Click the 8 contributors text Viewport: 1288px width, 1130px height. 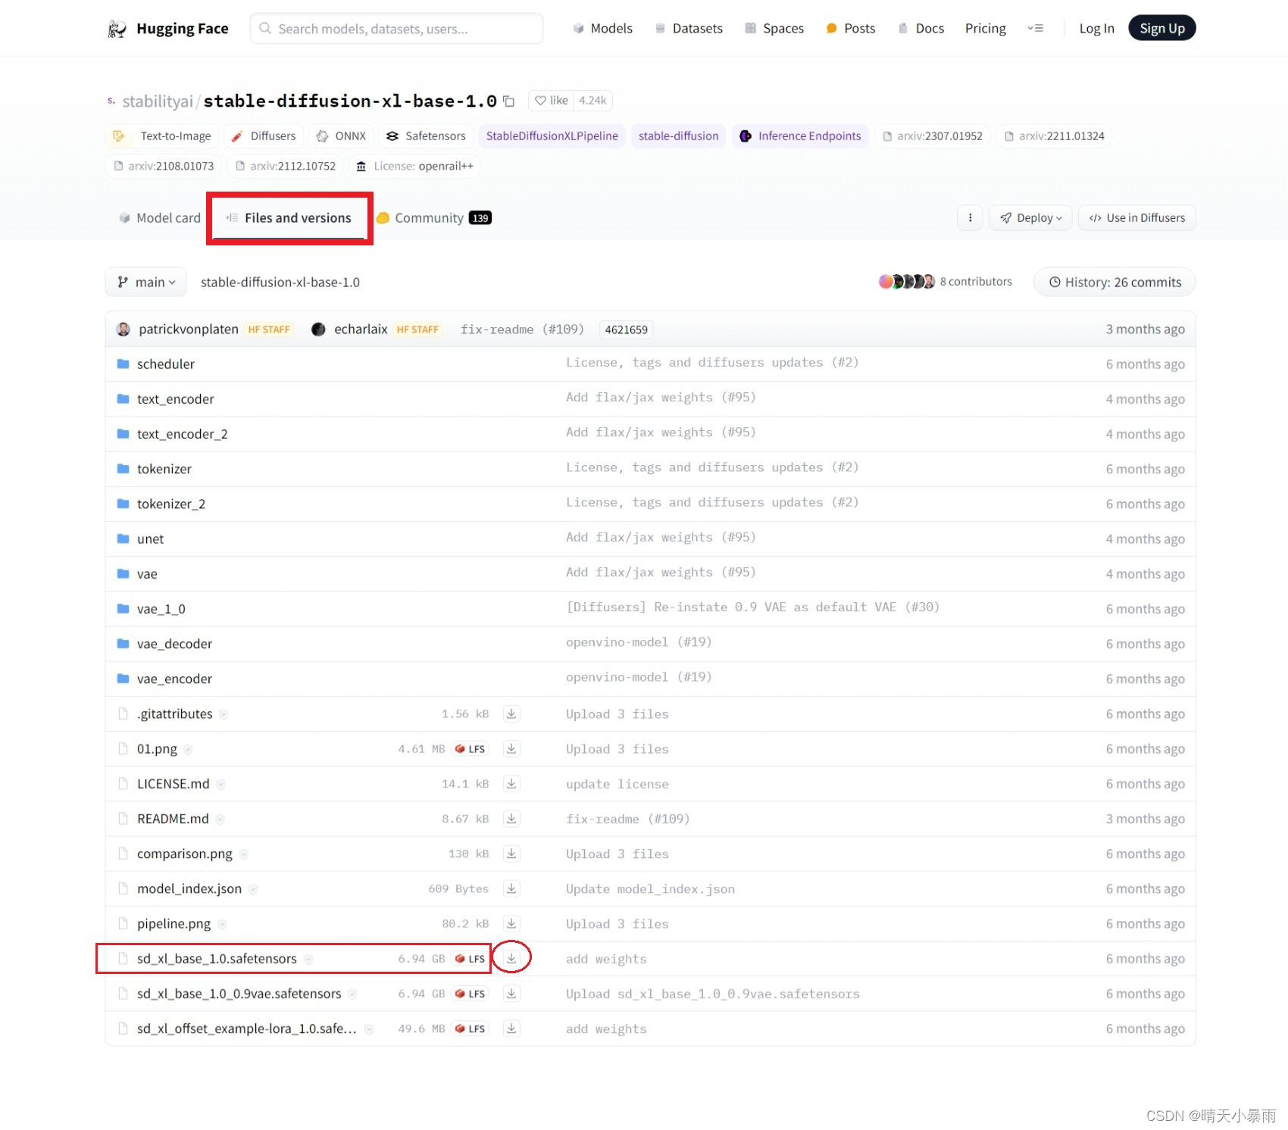tap(976, 282)
